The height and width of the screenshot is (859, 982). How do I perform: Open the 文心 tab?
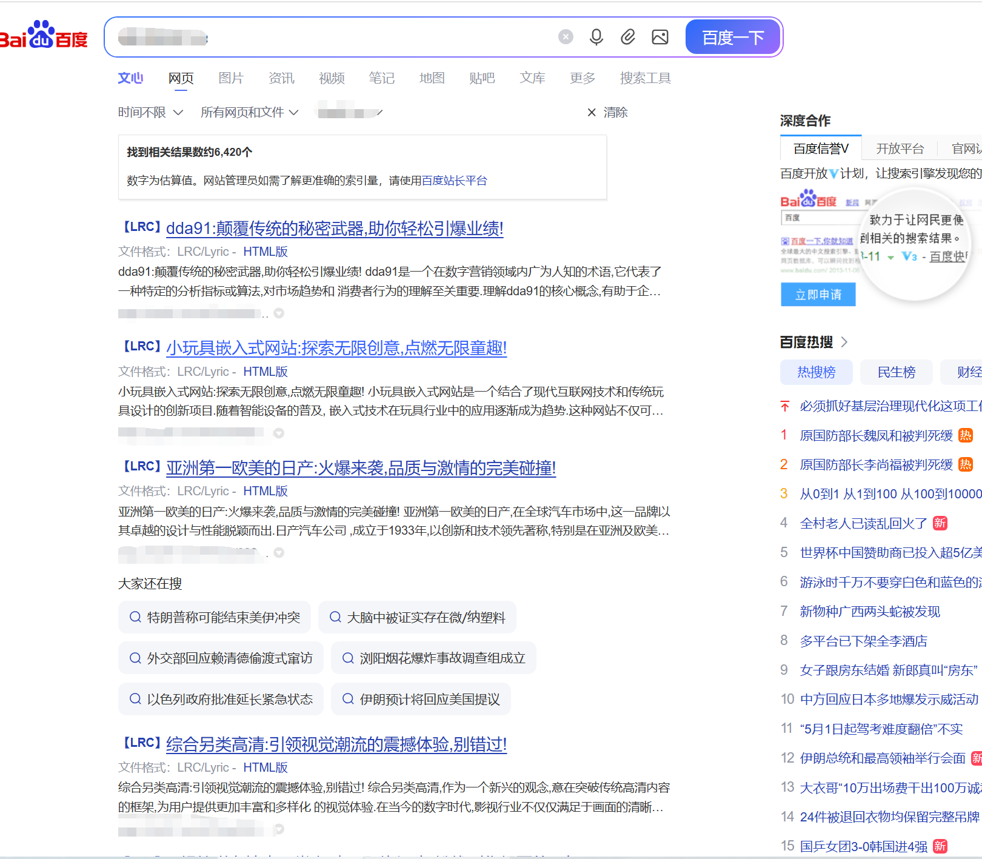[130, 78]
